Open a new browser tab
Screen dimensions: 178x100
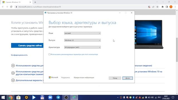point(35,2)
